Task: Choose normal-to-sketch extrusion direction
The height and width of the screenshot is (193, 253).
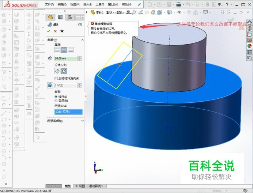Action: point(64,71)
